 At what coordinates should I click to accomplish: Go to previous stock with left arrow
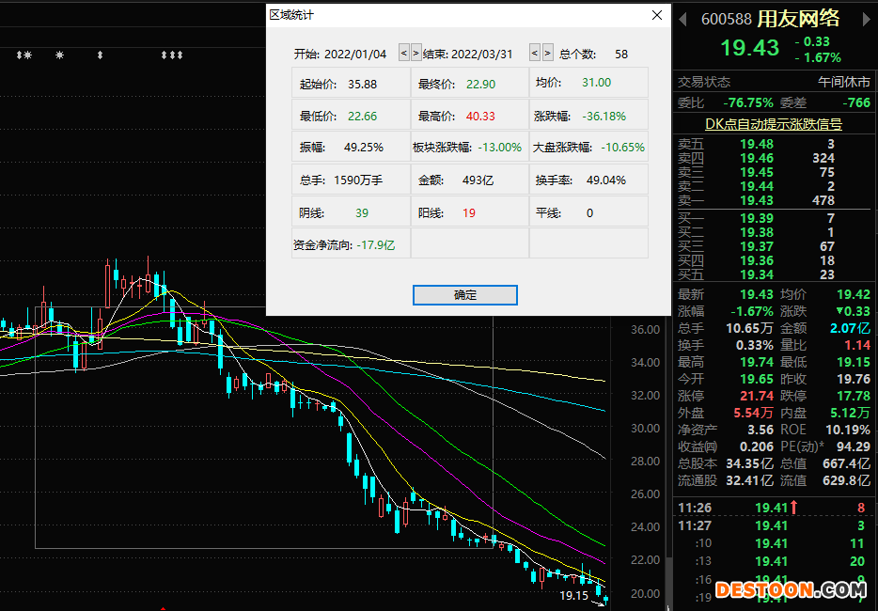coord(682,20)
